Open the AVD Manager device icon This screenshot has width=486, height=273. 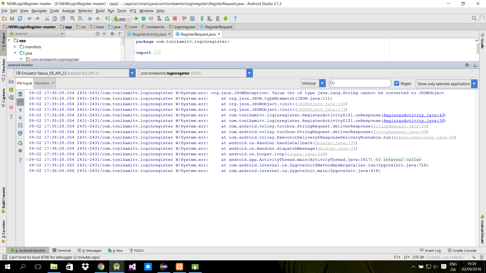(x=210, y=18)
